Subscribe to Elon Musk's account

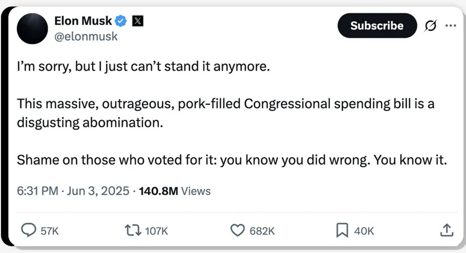(377, 26)
